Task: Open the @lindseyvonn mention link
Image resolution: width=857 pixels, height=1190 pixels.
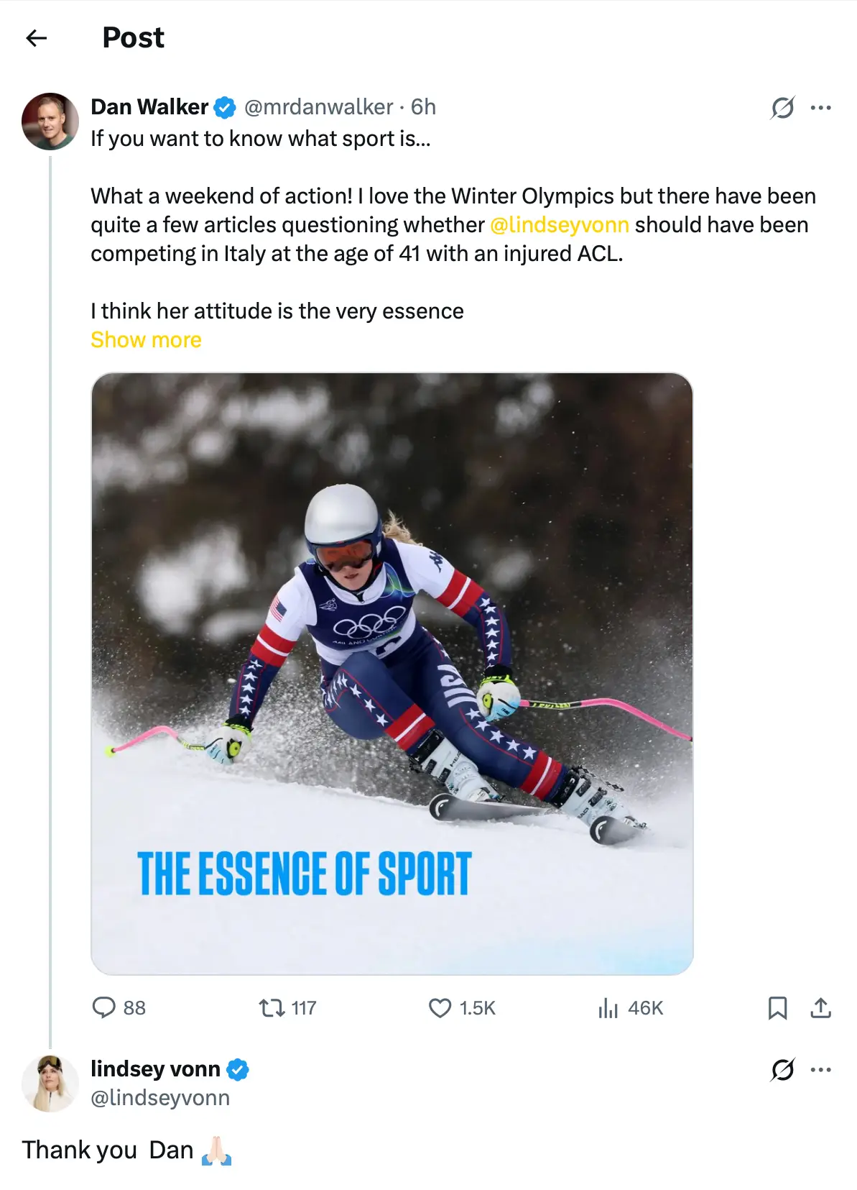Action: (560, 224)
